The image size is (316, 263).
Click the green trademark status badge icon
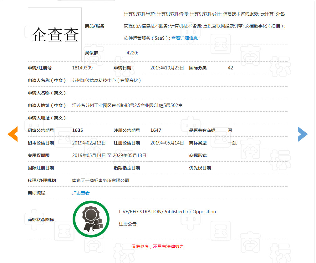pyautogui.click(x=91, y=219)
